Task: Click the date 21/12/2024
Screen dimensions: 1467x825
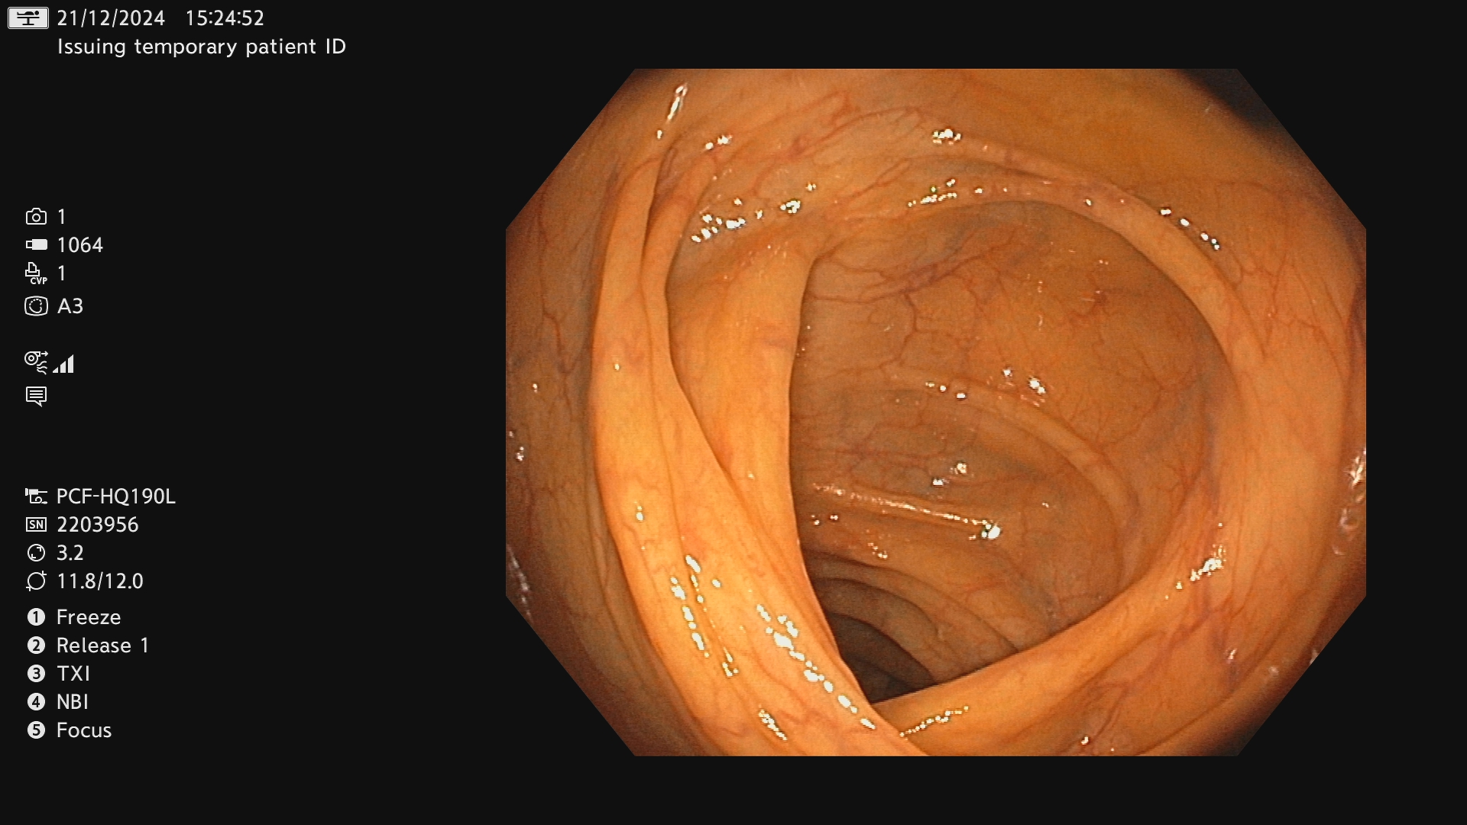Action: tap(111, 18)
